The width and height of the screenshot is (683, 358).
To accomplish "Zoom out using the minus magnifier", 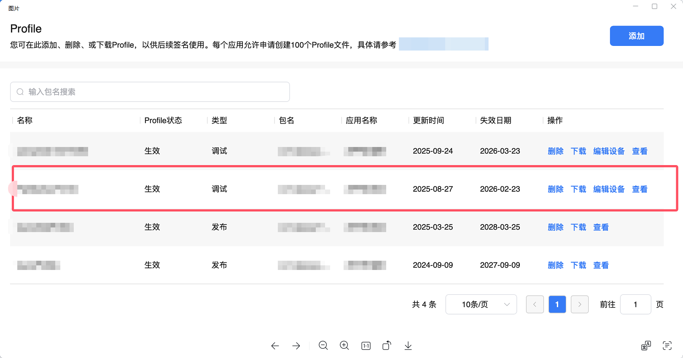I will (323, 346).
